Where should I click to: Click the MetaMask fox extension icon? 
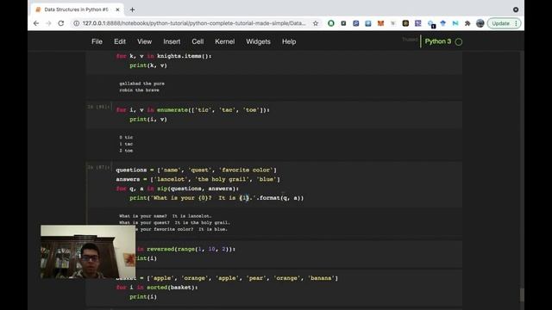(x=380, y=23)
